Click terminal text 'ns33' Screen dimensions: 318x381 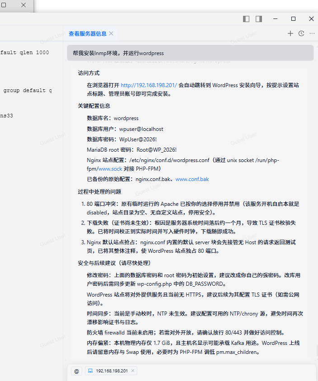click(7, 116)
